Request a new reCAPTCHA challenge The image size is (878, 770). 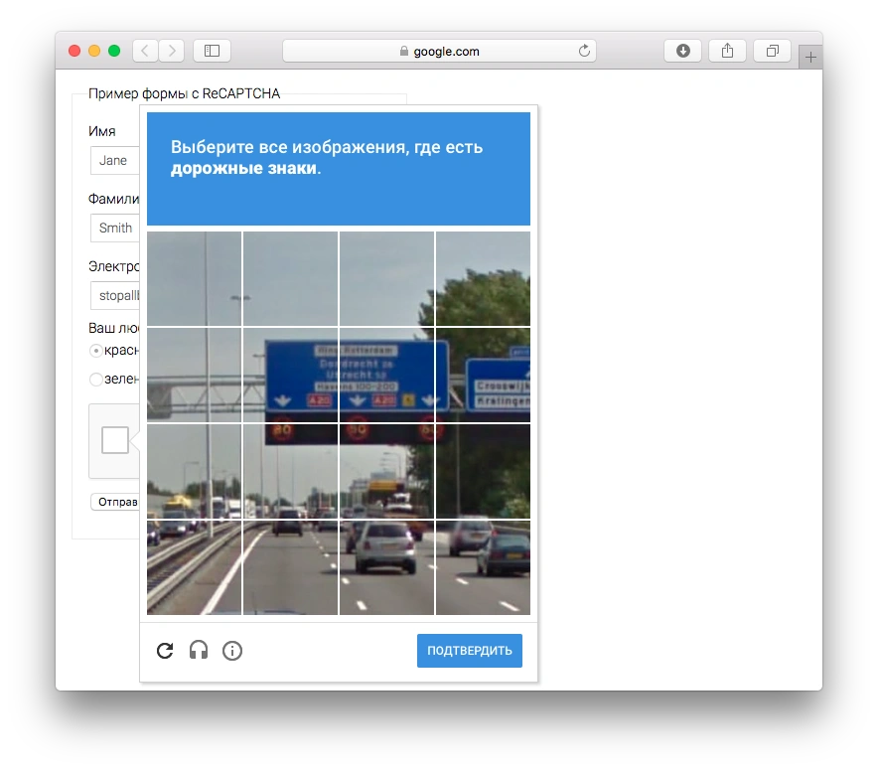point(165,651)
